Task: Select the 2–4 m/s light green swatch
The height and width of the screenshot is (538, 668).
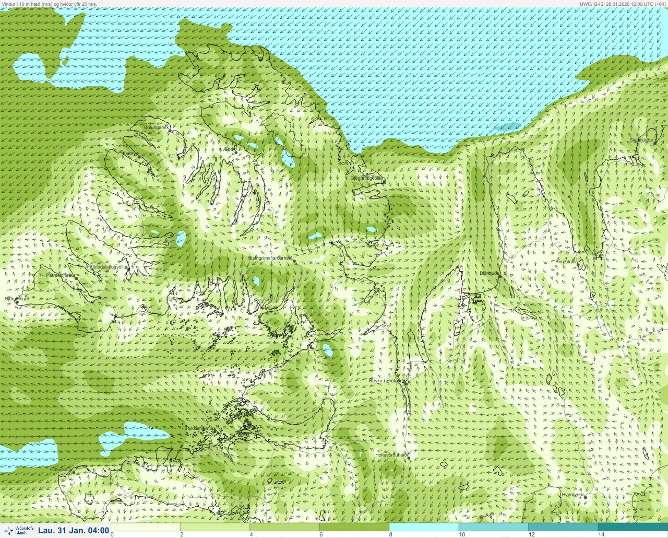Action: (215, 527)
